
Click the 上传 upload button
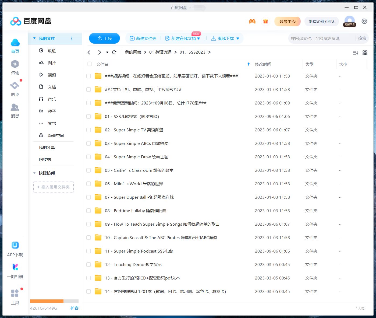tap(104, 38)
